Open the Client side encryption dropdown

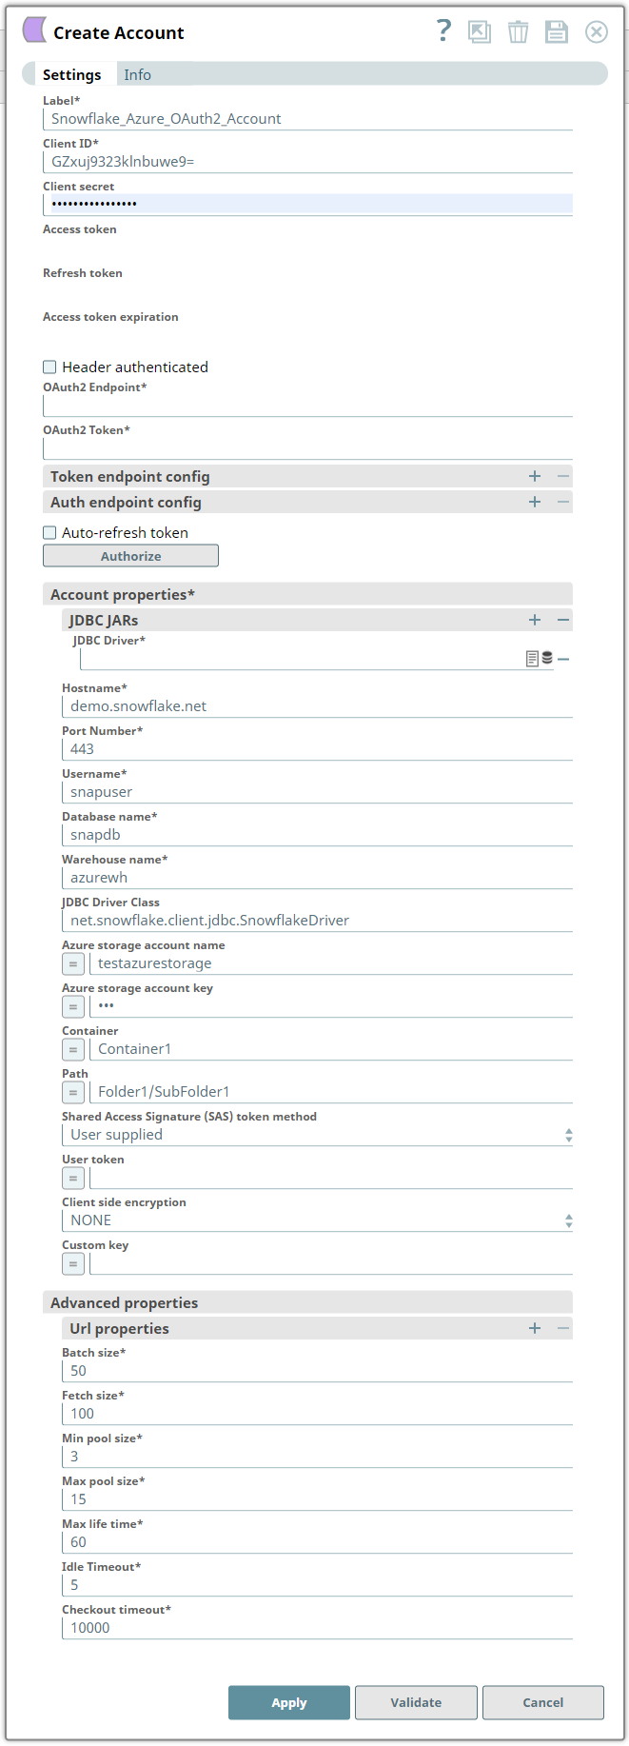(x=568, y=1220)
